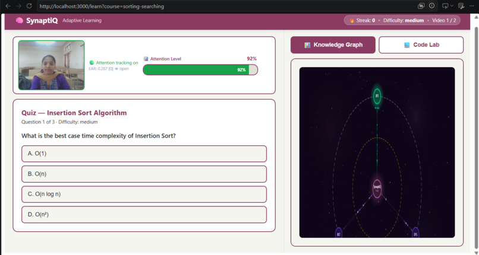Click the 'Quiz — Insertion Sort Algorithm' heading
The height and width of the screenshot is (255, 479).
click(x=74, y=113)
